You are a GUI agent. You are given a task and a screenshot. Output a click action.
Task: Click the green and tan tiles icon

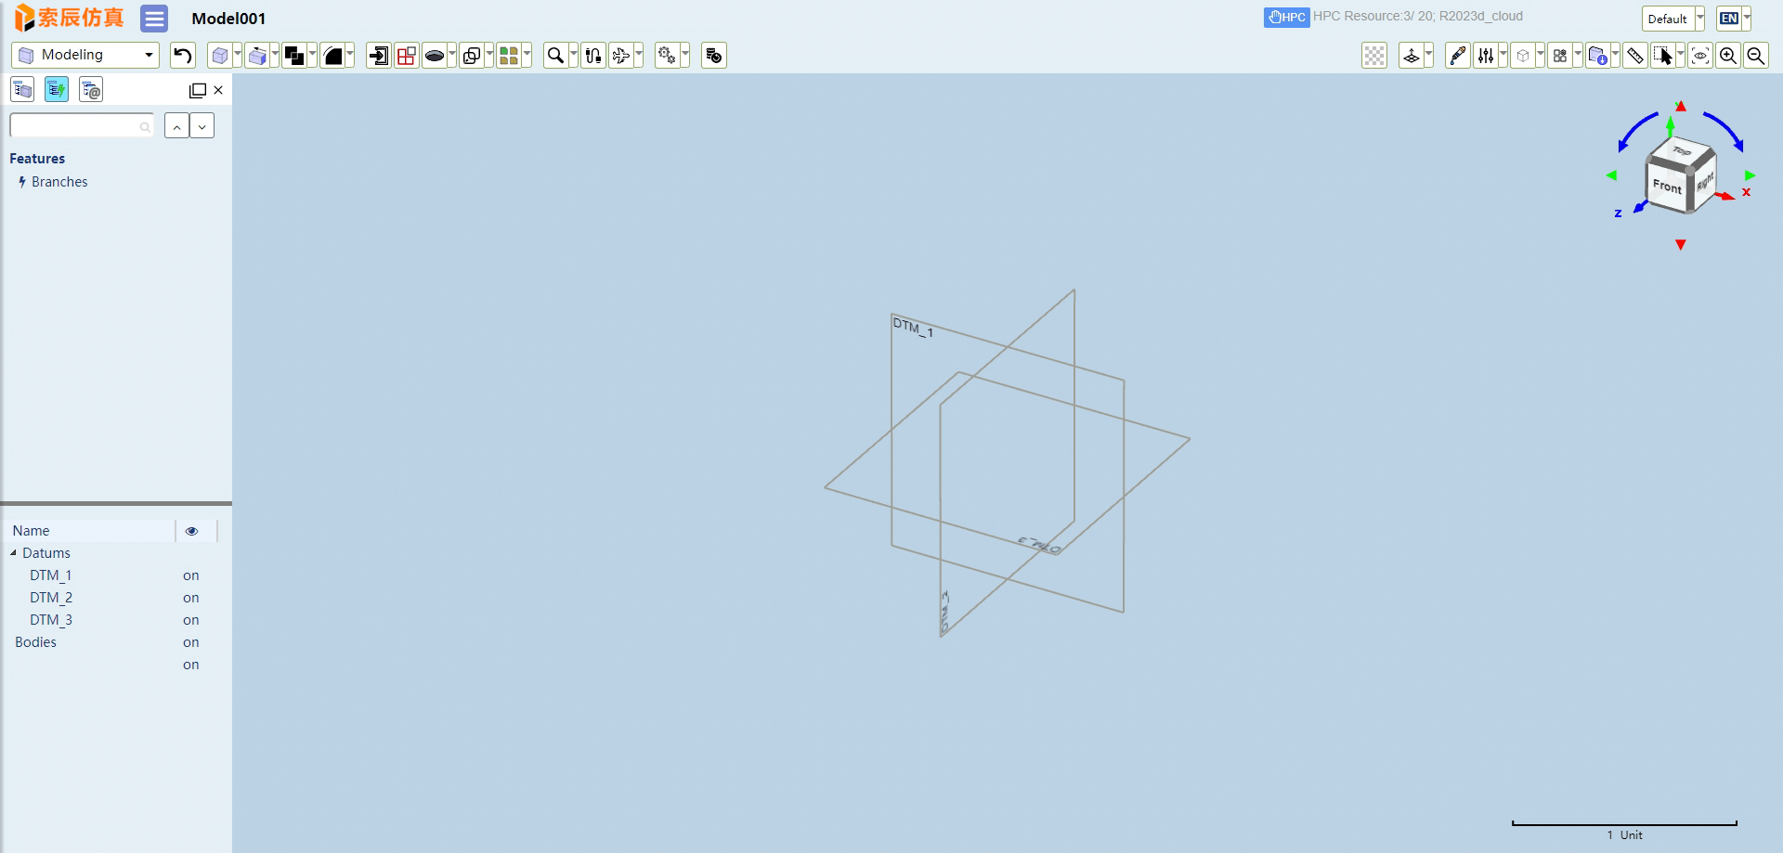pos(508,56)
